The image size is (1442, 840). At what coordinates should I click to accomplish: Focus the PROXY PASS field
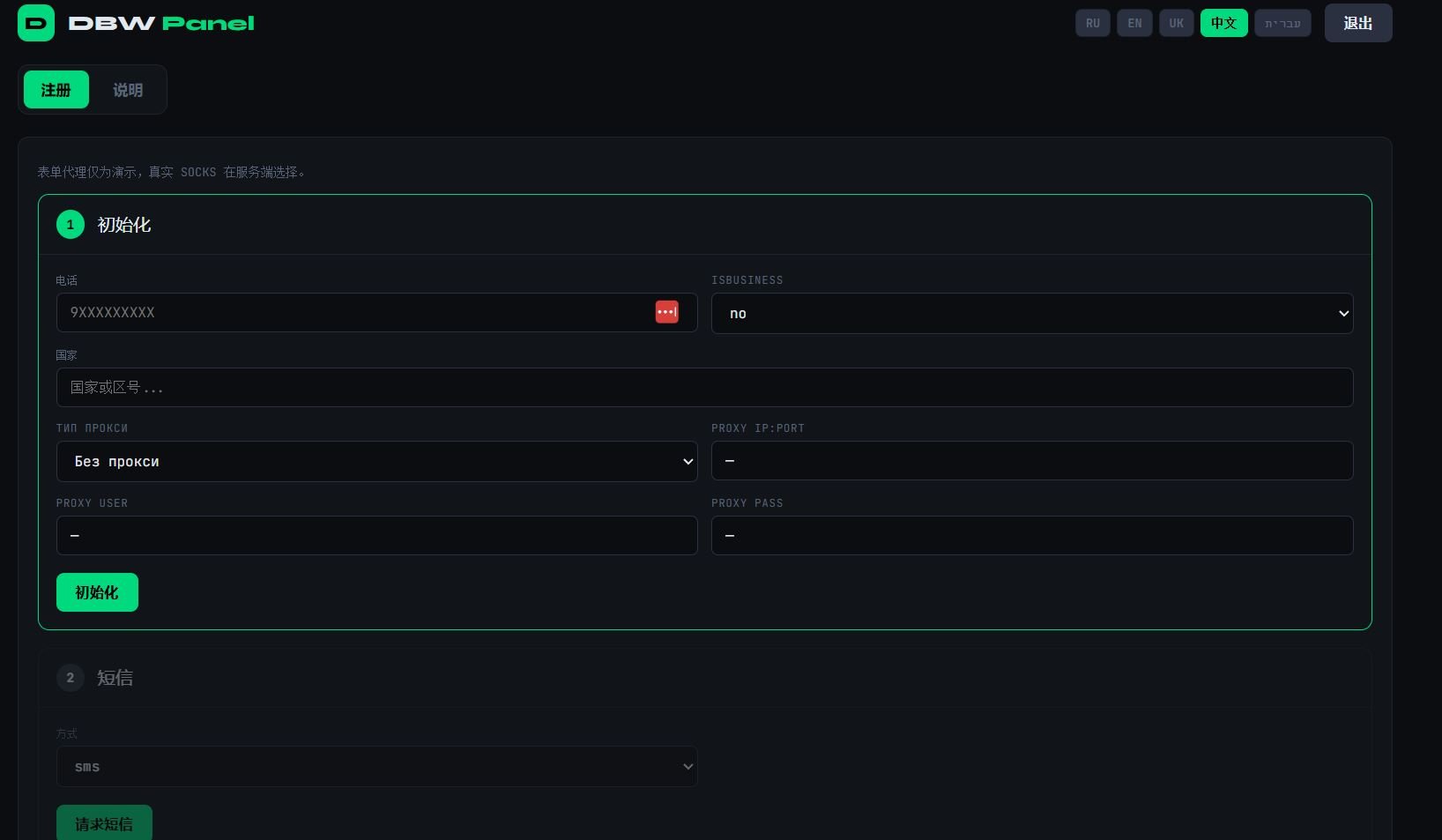point(1032,535)
